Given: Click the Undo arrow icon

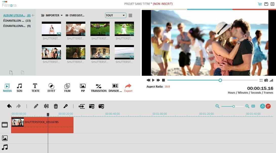Looking at the screenshot, I should coord(9,106).
